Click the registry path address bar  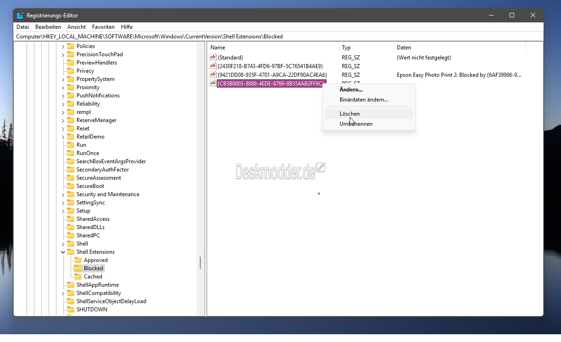279,37
